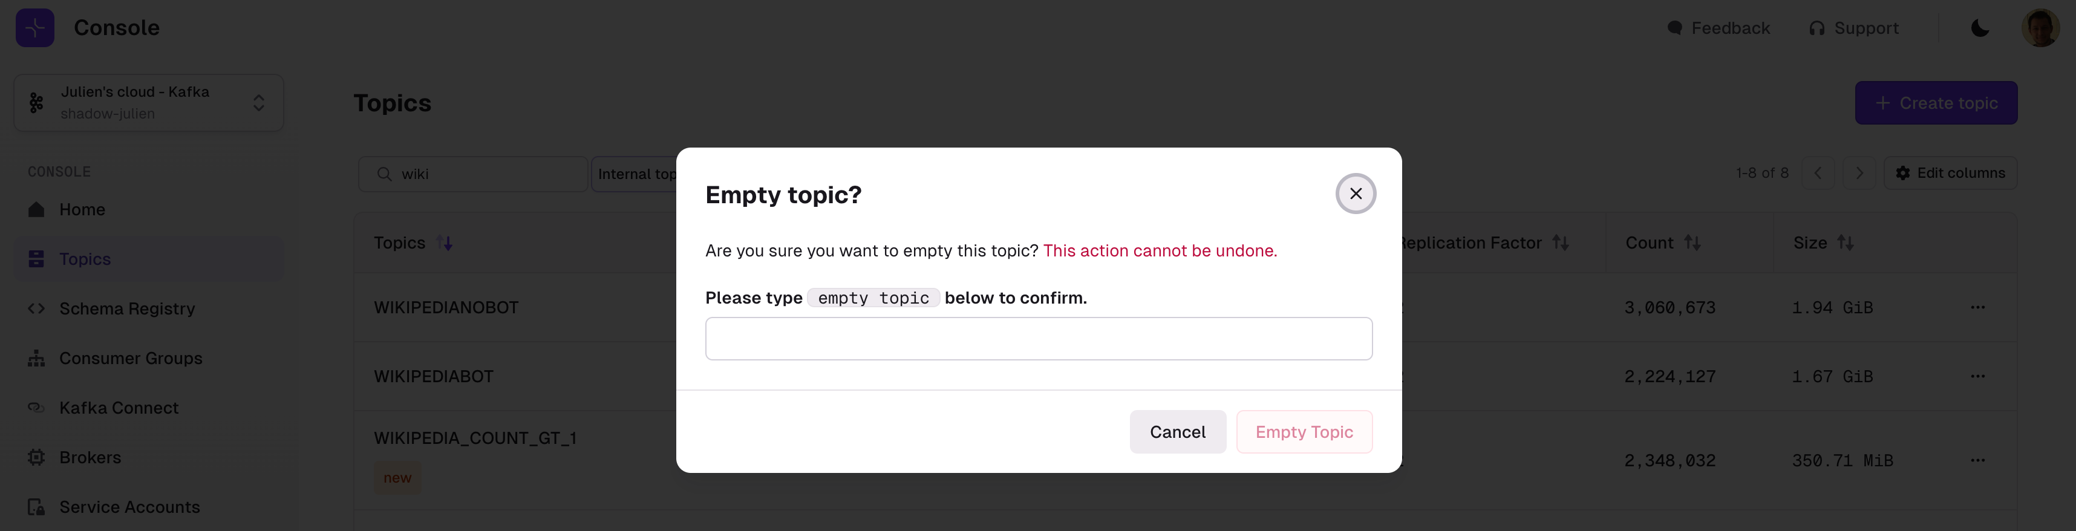Click the Service Accounts lock icon
The height and width of the screenshot is (531, 2076).
point(36,507)
